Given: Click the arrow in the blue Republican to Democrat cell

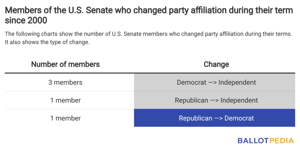Looking at the screenshot, I should [x=218, y=118].
